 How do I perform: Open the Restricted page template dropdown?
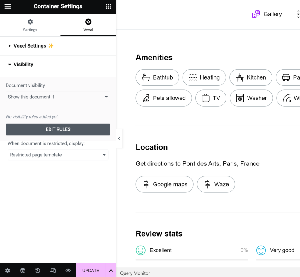58,155
